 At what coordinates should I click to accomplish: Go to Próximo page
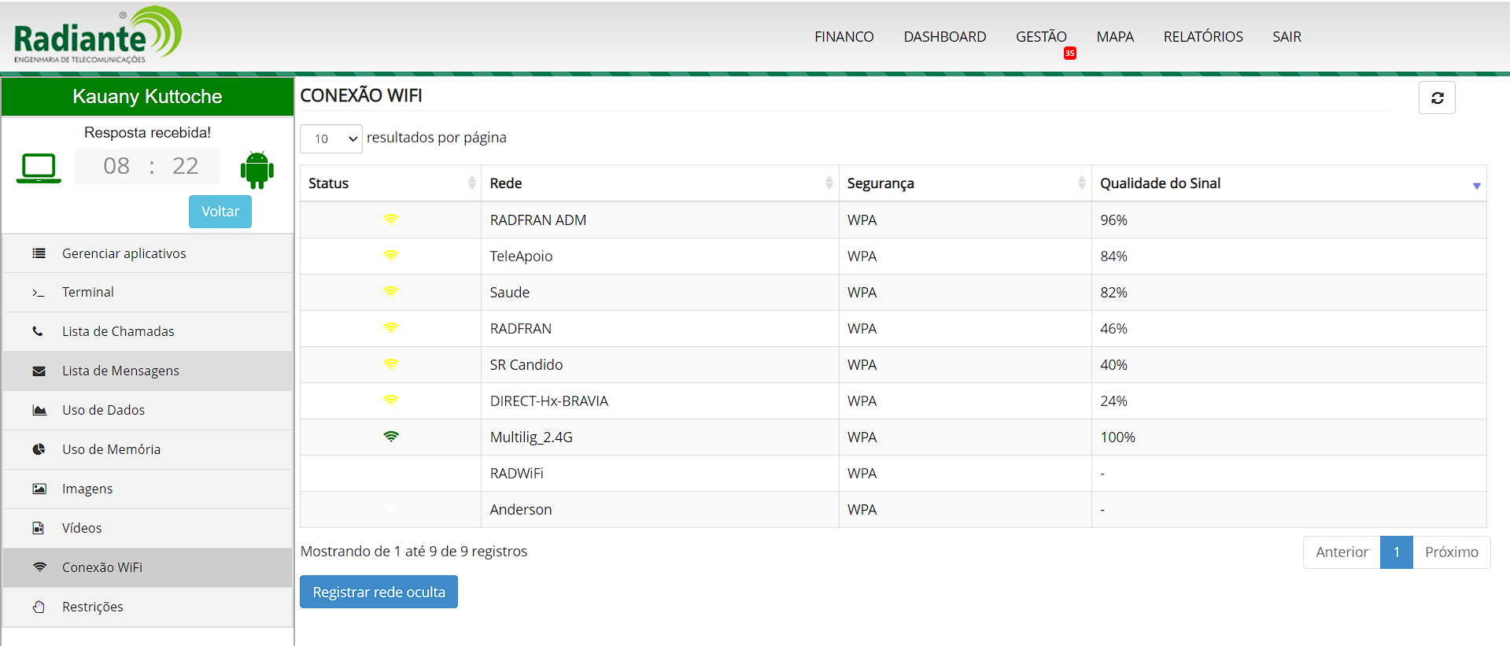pos(1451,552)
